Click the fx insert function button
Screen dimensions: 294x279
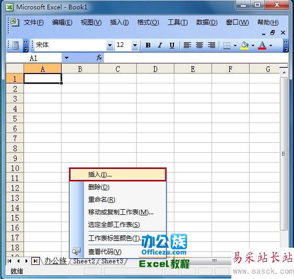[99, 57]
